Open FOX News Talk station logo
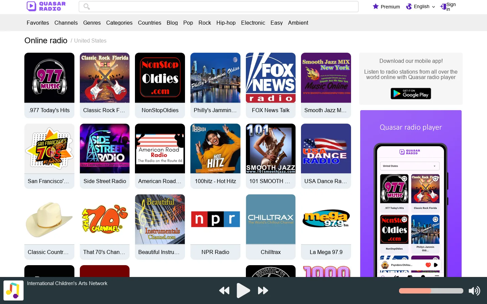The width and height of the screenshot is (487, 304). pyautogui.click(x=271, y=78)
